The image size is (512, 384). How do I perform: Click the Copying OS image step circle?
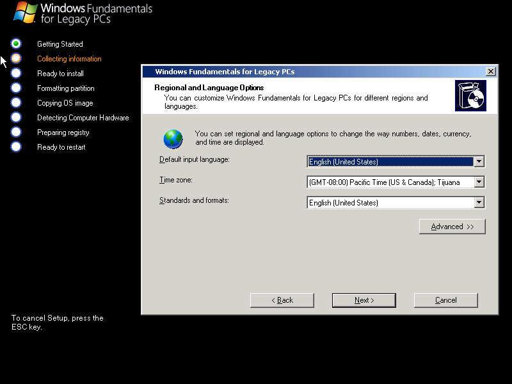click(16, 102)
